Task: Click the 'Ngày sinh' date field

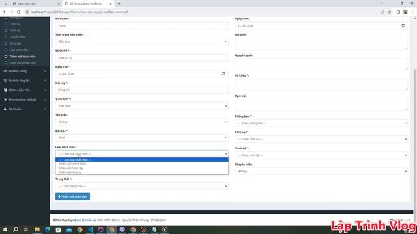Action: pos(321,26)
